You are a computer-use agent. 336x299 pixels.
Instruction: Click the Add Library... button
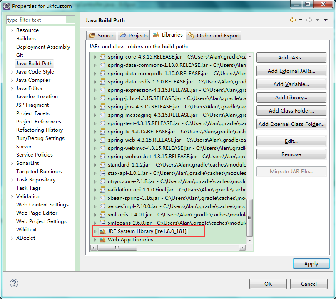tap(291, 98)
